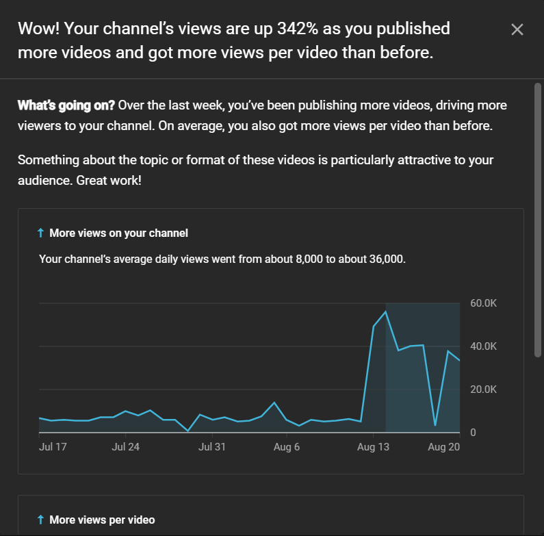The width and height of the screenshot is (544, 536).
Task: Click the 'More views per video' heading
Action: tap(102, 520)
